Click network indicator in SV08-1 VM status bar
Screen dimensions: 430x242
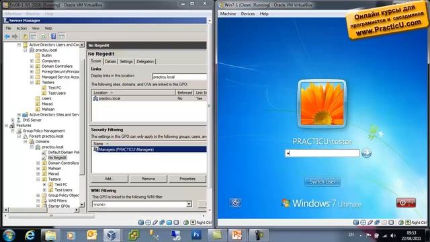pyautogui.click(x=162, y=223)
